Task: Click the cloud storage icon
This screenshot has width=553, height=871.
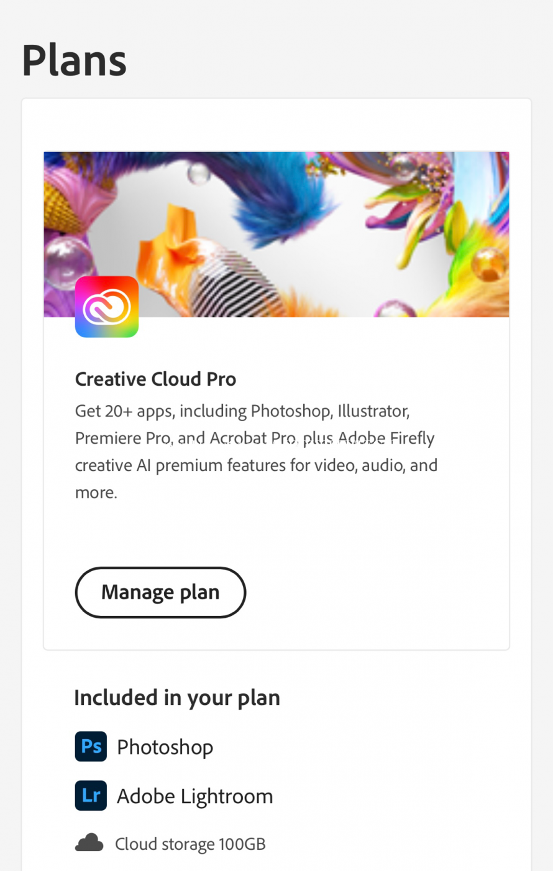Action: pyautogui.click(x=89, y=843)
